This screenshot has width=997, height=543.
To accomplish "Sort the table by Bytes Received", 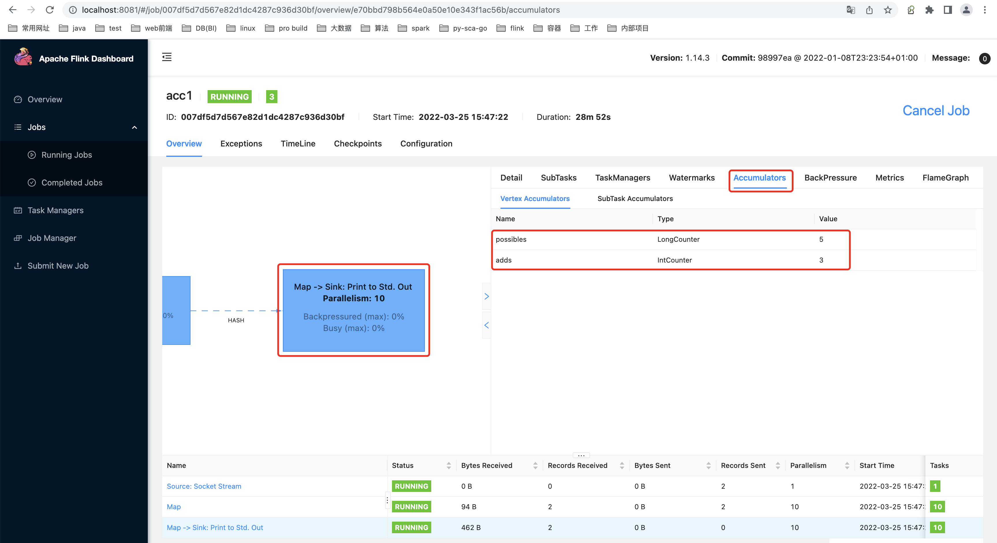I will click(x=535, y=466).
